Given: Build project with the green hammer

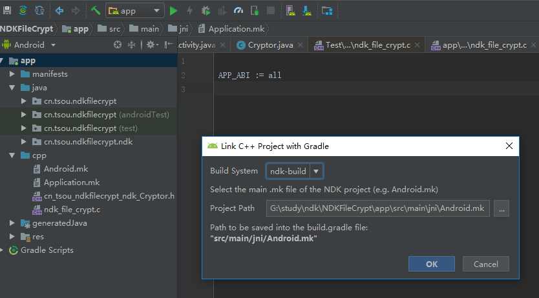Looking at the screenshot, I should pyautogui.click(x=95, y=10).
